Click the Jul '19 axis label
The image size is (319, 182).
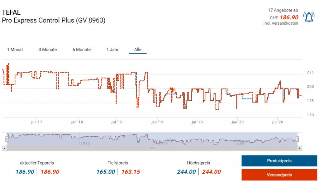(x=197, y=122)
